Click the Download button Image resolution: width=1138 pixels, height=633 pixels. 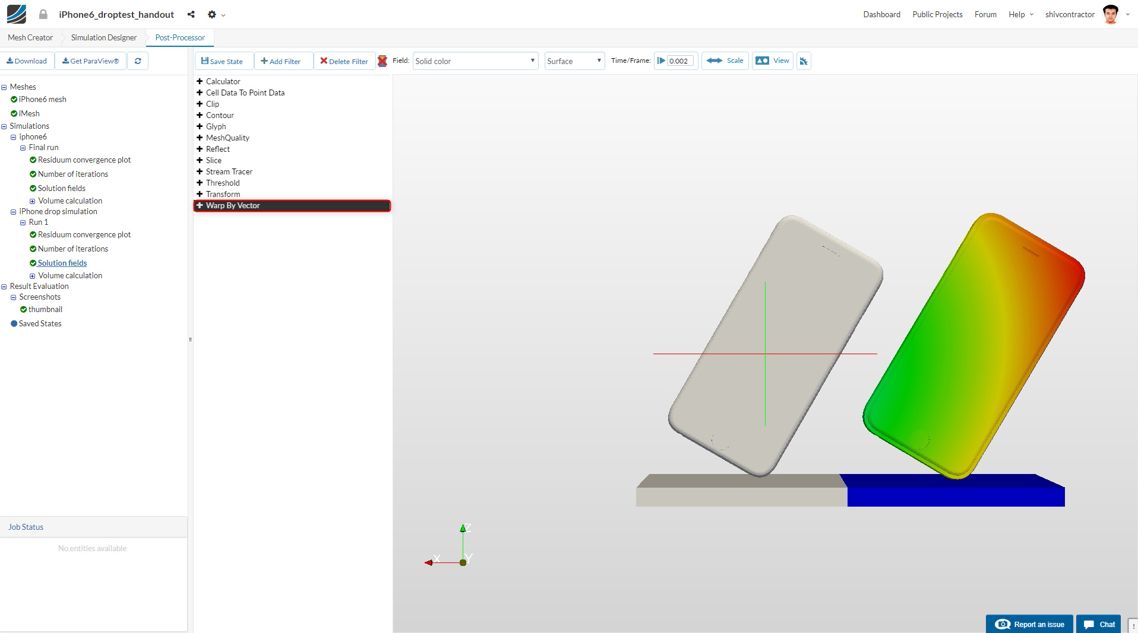coord(27,61)
